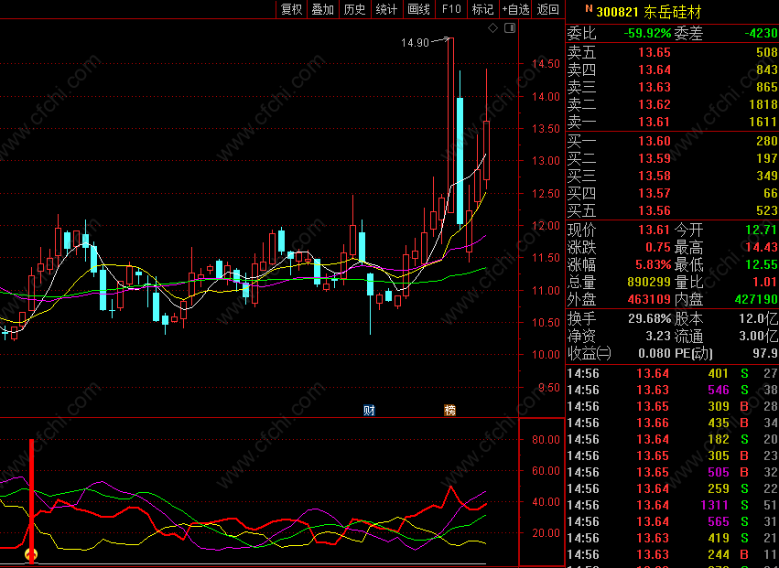Viewport: 779px width, 568px height.
Task: Click the orange N badge beside stock code
Action: pos(589,8)
